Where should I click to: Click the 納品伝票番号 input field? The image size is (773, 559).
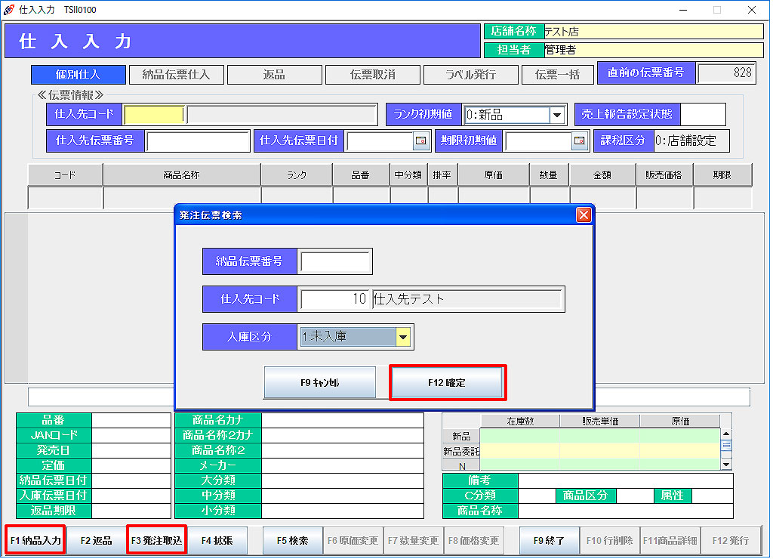[x=335, y=261]
